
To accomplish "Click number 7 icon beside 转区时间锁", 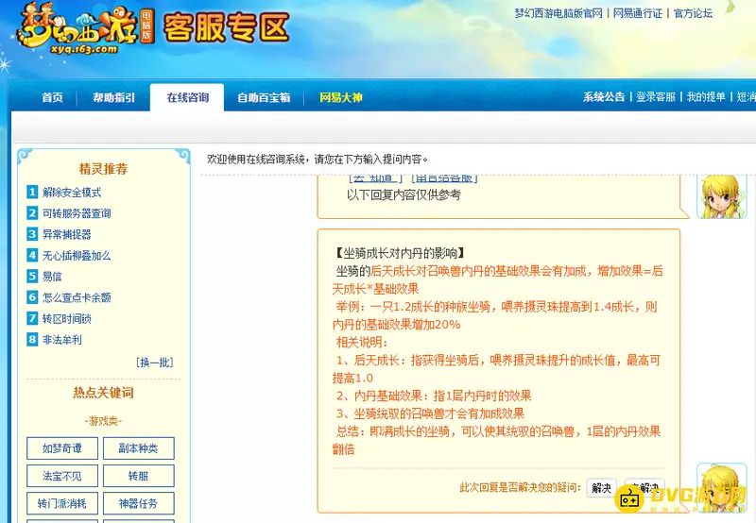I will click(x=32, y=318).
